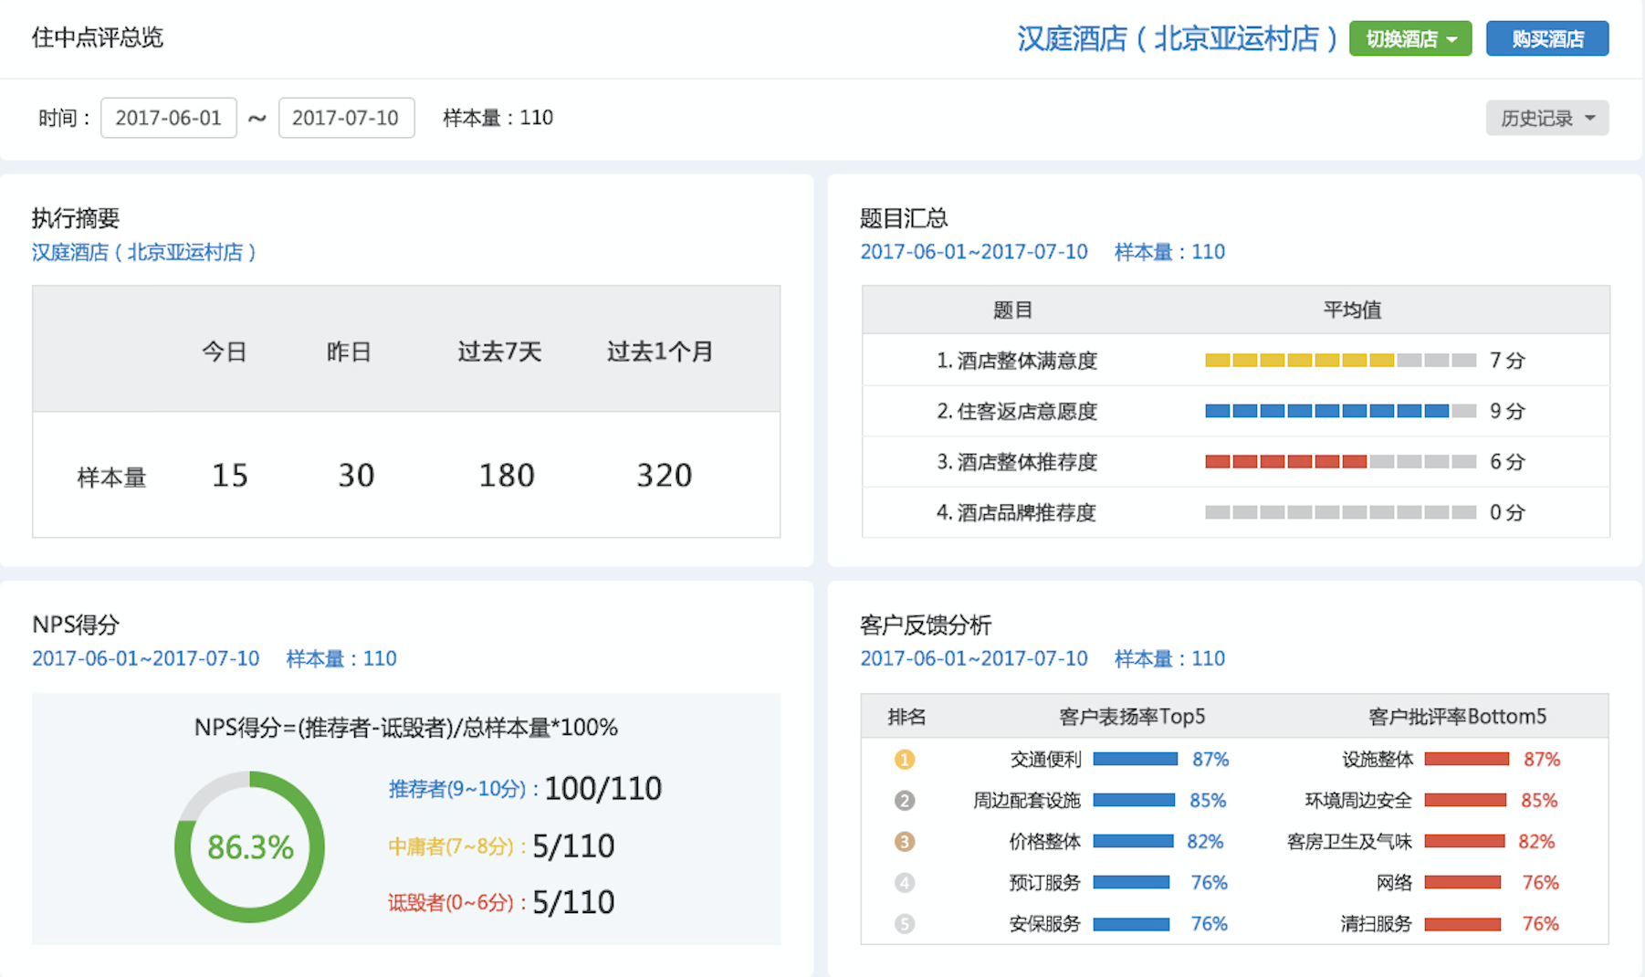Click the 客户表扬率Top5 column header
Viewport: 1645px width, 977px height.
(1132, 717)
